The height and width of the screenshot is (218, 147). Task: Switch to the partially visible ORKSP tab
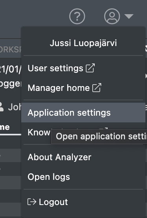coord(11,50)
